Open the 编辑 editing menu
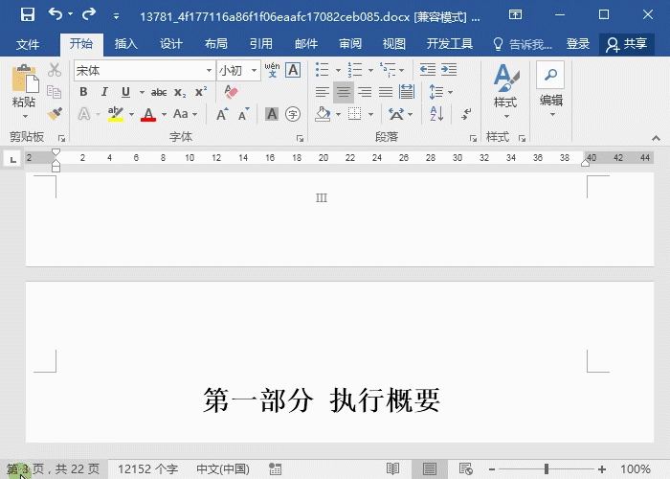The image size is (670, 479). coord(550,90)
